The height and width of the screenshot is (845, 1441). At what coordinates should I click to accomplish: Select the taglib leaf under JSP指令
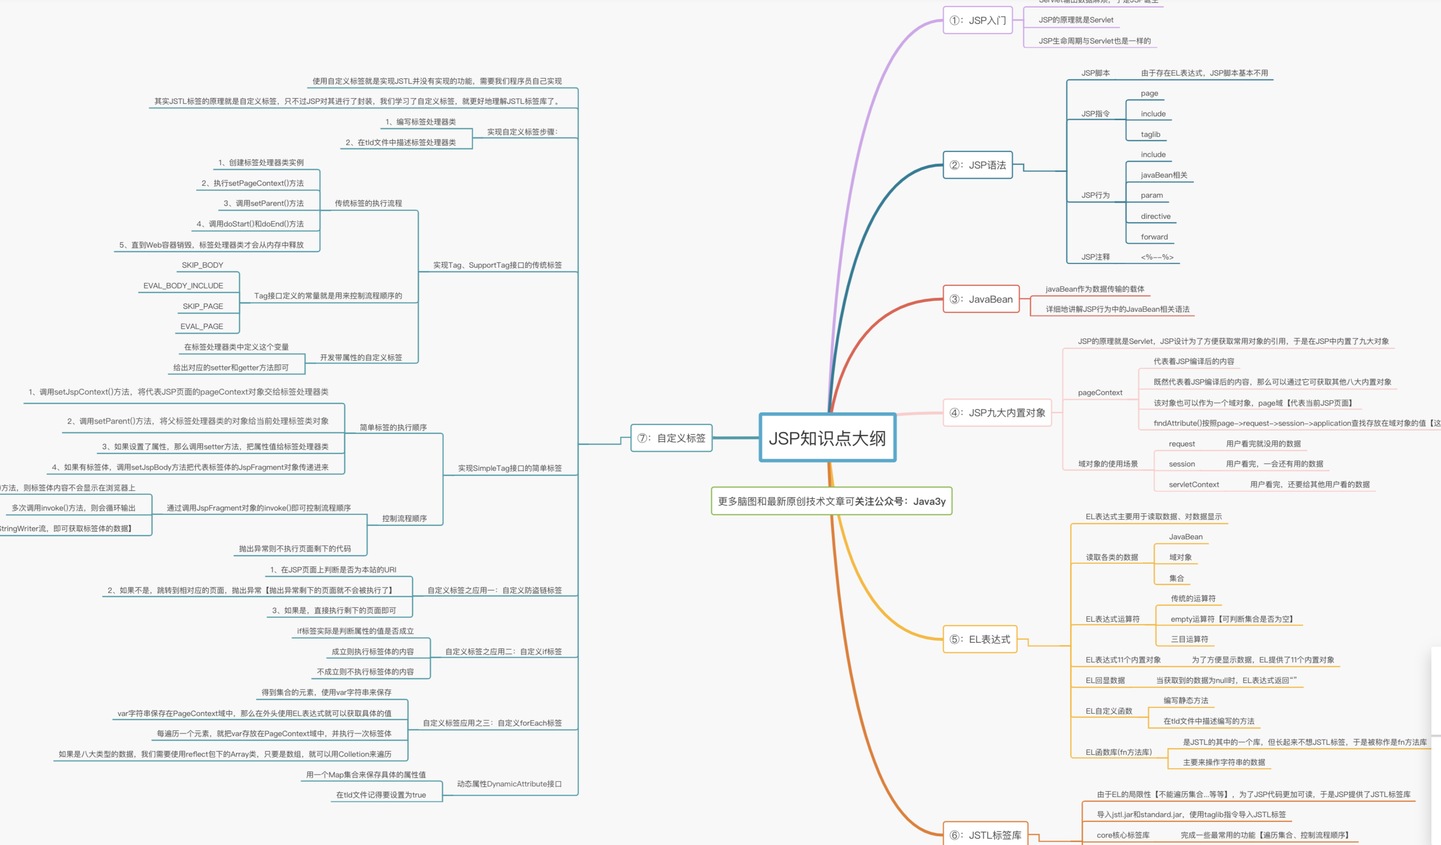(x=1150, y=134)
